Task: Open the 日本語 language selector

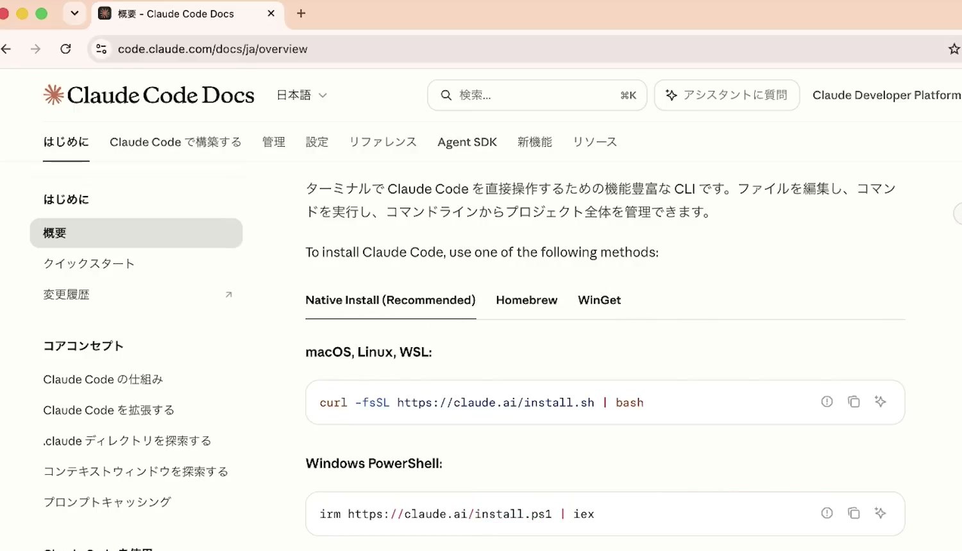Action: point(302,95)
